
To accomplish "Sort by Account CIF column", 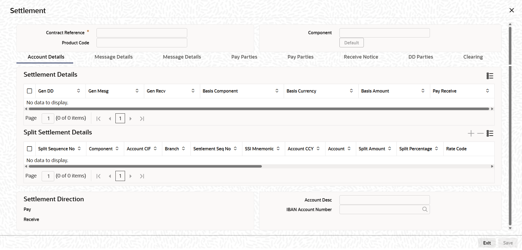I will [155, 148].
